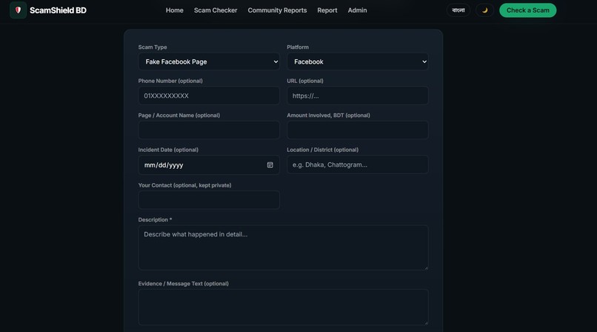Focus the Phone Number field
597x332 pixels.
tap(209, 96)
